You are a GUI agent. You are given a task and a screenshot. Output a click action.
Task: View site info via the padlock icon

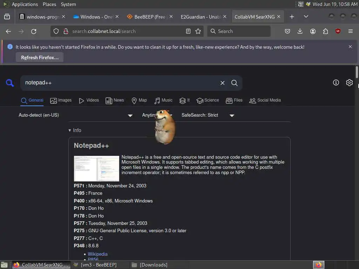point(66,31)
